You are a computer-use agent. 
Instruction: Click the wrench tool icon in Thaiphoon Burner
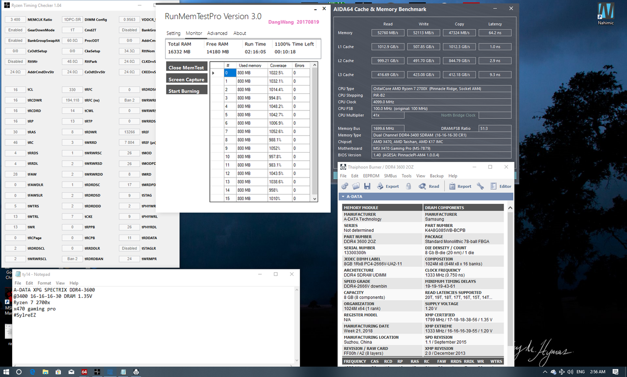pyautogui.click(x=481, y=186)
